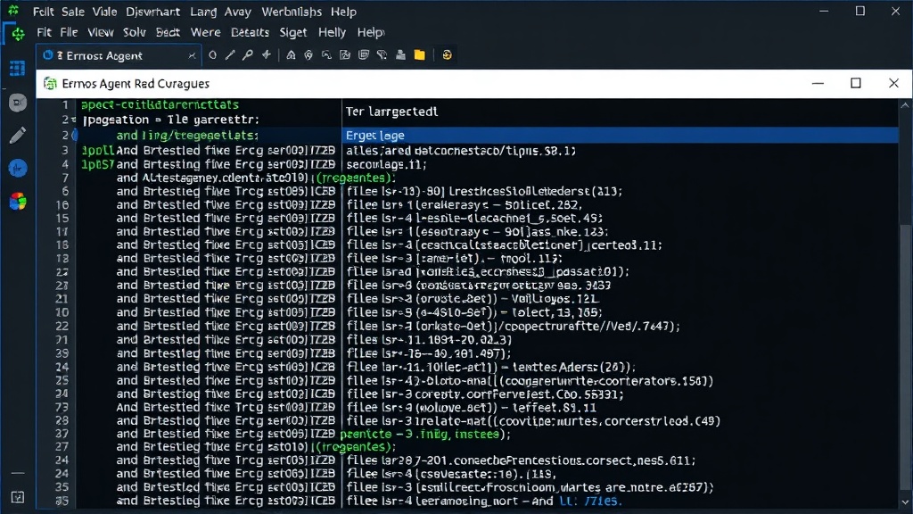Screen dimensions: 913x514
Task: Click the shield-shaped toolbar icon
Action: [x=308, y=54]
